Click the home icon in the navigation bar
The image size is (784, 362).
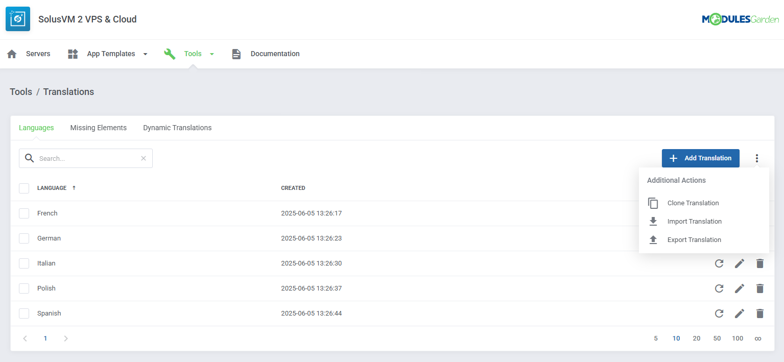(x=11, y=54)
